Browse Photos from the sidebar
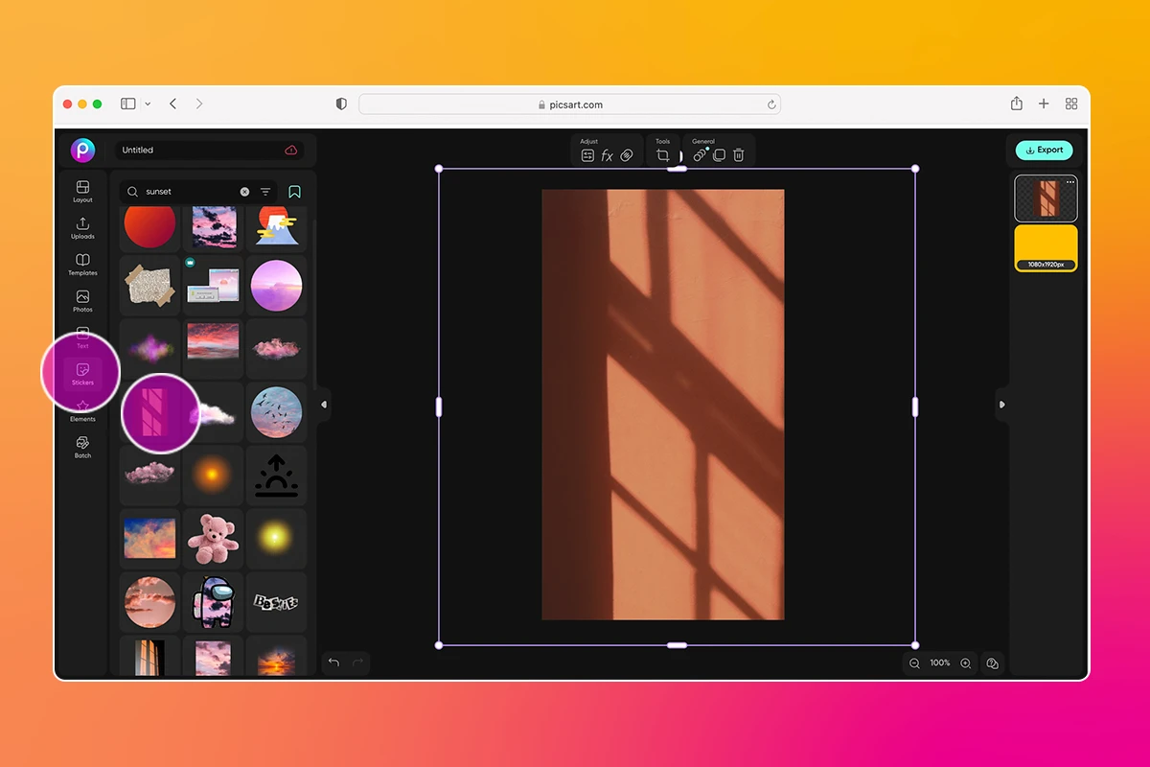Image resolution: width=1150 pixels, height=767 pixels. tap(82, 299)
